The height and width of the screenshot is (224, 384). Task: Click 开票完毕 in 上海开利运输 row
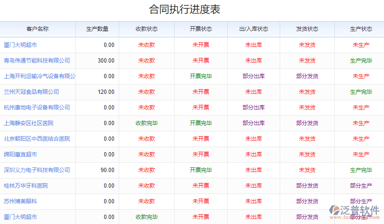tap(201, 76)
